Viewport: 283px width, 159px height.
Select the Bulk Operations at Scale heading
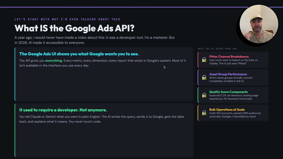click(227, 110)
